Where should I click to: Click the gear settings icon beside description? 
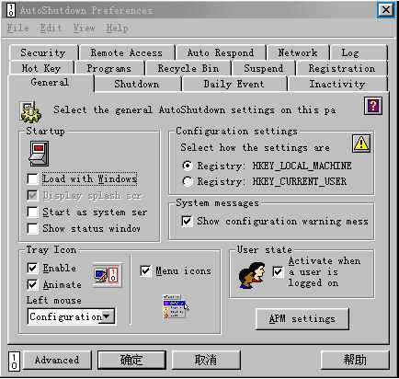click(x=30, y=111)
